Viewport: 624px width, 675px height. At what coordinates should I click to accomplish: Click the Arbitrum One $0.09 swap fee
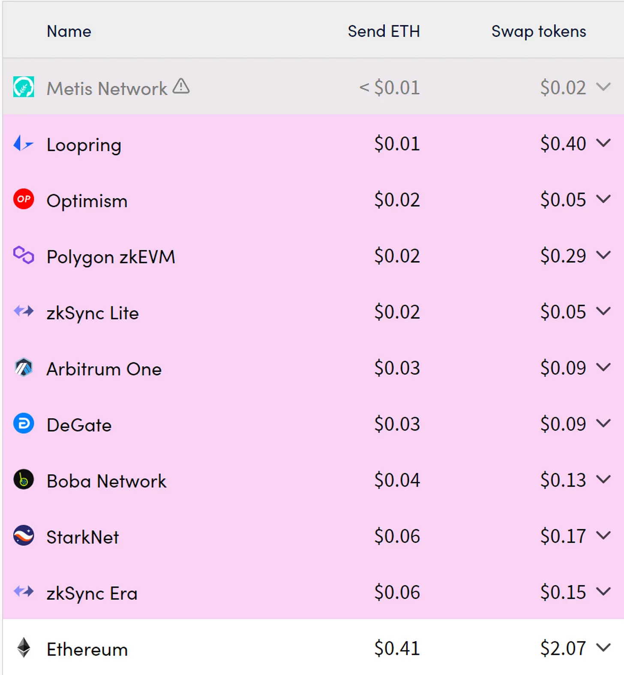point(563,368)
